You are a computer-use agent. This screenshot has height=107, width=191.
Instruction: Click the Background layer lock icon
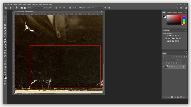pos(184,67)
